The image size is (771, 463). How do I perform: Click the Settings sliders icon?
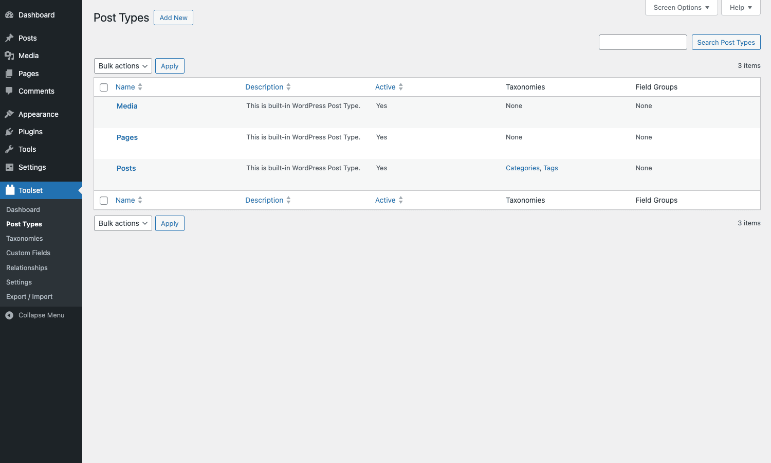9,167
